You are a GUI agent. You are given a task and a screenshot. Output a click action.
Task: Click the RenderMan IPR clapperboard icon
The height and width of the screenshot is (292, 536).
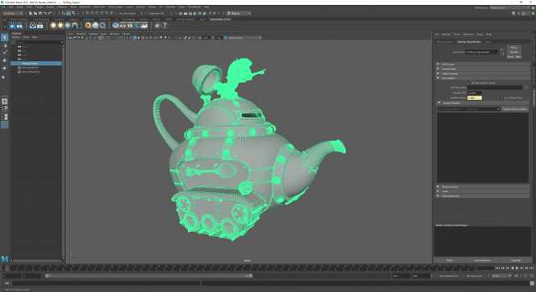(19, 25)
